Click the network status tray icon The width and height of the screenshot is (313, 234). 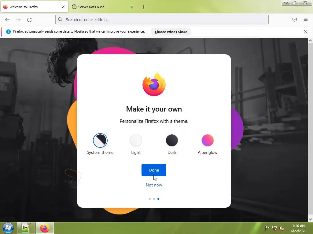pos(274,228)
